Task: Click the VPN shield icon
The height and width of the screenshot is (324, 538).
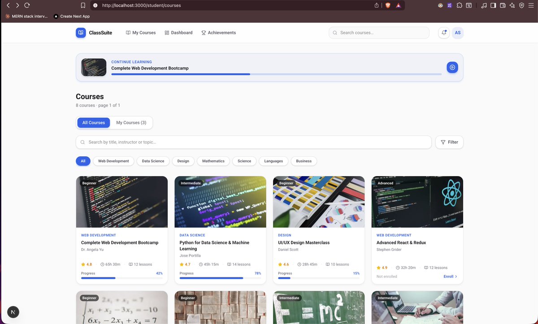Action: click(x=521, y=5)
